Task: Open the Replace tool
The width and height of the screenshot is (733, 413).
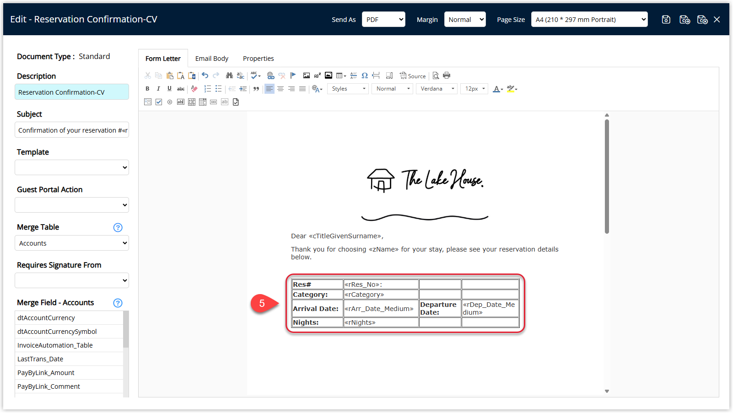Action: coord(240,75)
